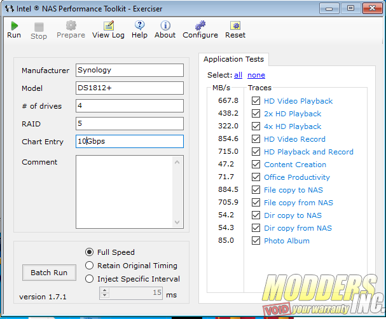Click the app icon in title bar

[x=10, y=9]
